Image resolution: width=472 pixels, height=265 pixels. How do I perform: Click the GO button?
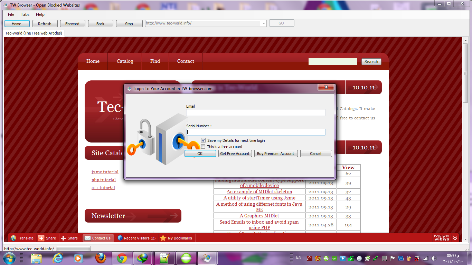[x=281, y=23]
